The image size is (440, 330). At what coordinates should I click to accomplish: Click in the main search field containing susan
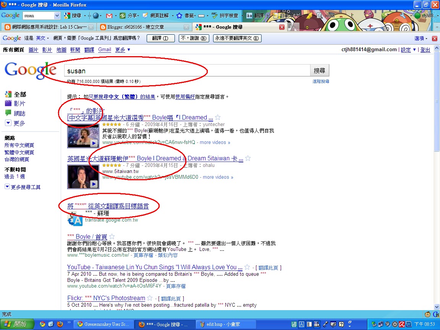pos(187,71)
